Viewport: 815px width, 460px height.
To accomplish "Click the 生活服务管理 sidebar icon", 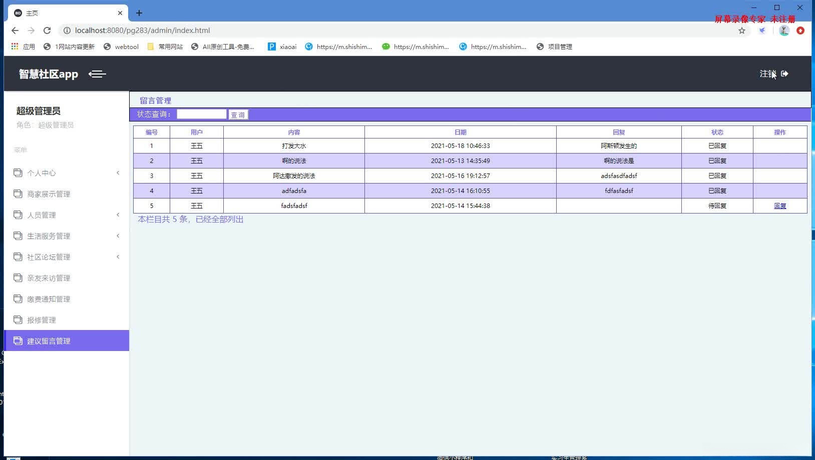I will pos(18,235).
